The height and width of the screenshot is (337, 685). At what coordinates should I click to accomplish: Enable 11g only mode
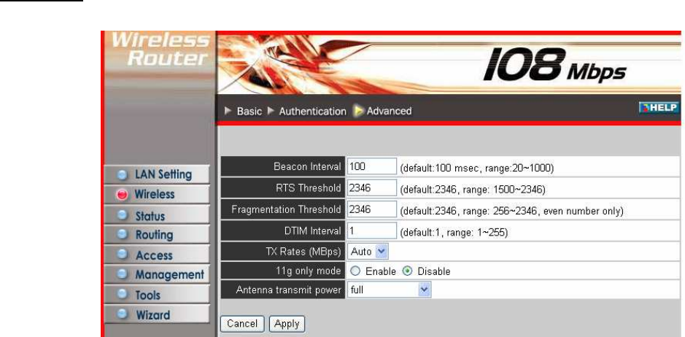355,271
